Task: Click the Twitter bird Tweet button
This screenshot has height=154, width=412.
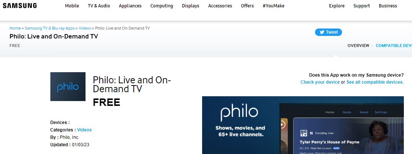Action: (328, 32)
